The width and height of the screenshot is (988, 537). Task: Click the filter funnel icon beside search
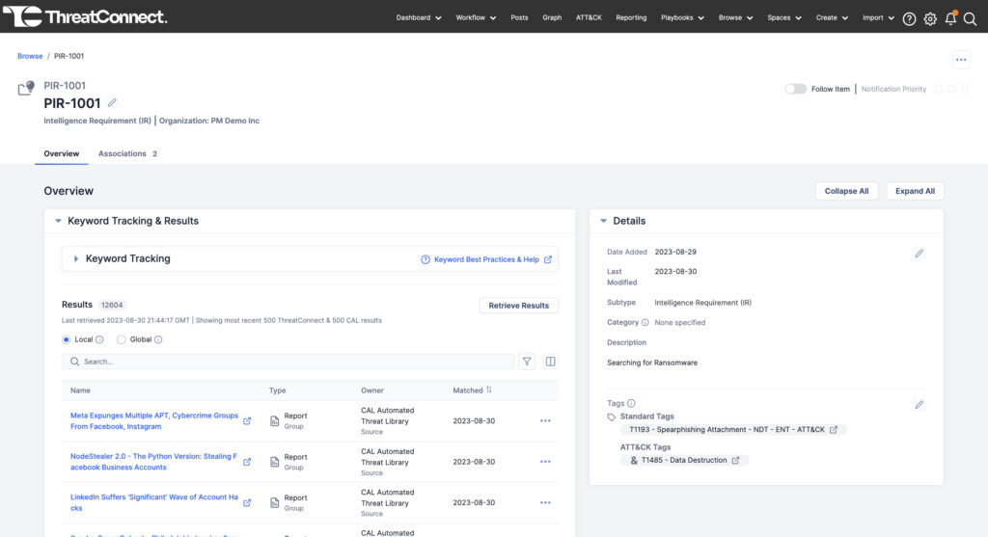pyautogui.click(x=527, y=362)
